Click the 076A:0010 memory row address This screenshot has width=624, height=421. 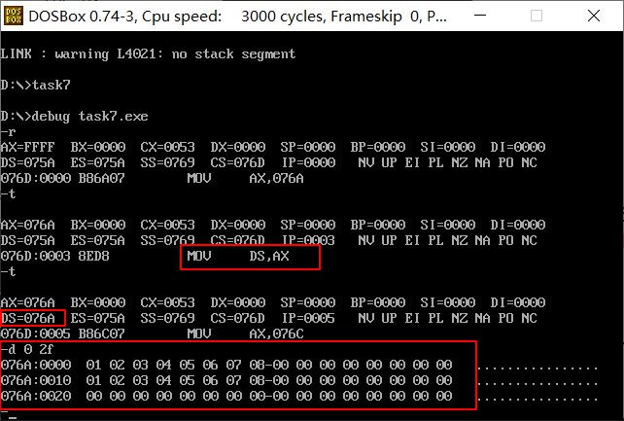click(x=36, y=380)
